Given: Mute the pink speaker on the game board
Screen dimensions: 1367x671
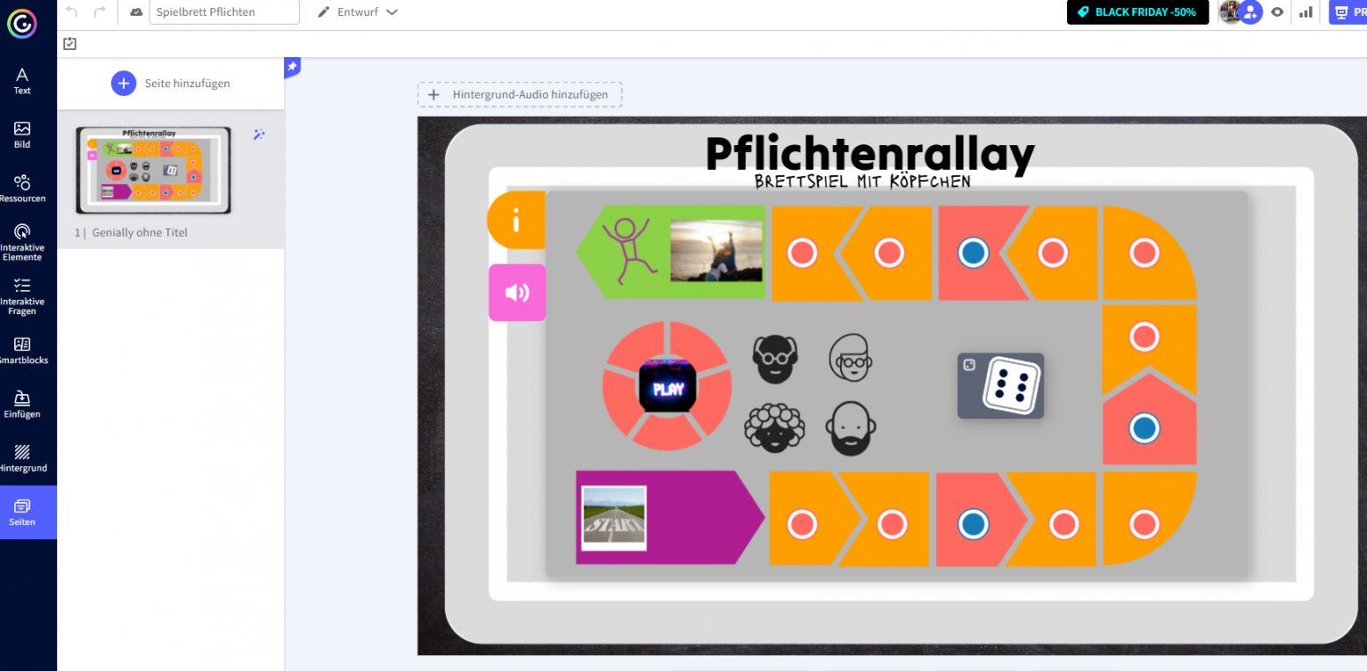Looking at the screenshot, I should [517, 292].
